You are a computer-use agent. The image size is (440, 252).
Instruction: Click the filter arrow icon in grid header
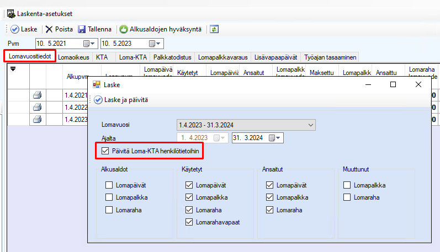tap(13, 69)
